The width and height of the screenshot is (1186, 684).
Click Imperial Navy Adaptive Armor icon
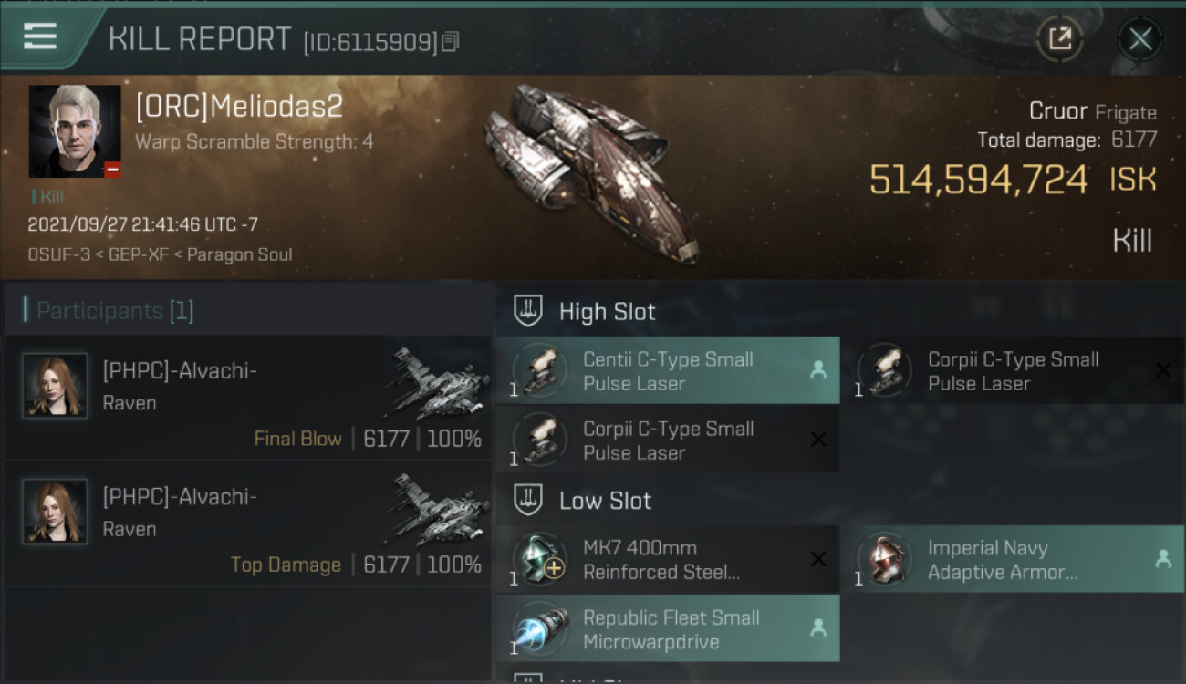pos(885,560)
